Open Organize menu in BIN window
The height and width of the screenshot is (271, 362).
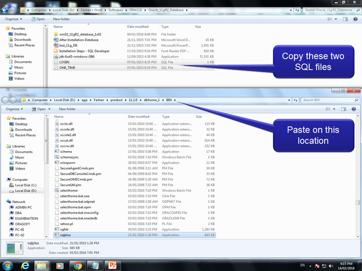pos(14,109)
